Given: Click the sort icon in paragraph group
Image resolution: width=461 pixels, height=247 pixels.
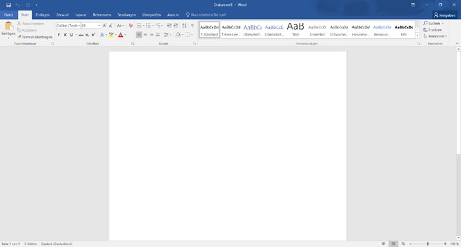Looking at the screenshot, I should pyautogui.click(x=184, y=26).
